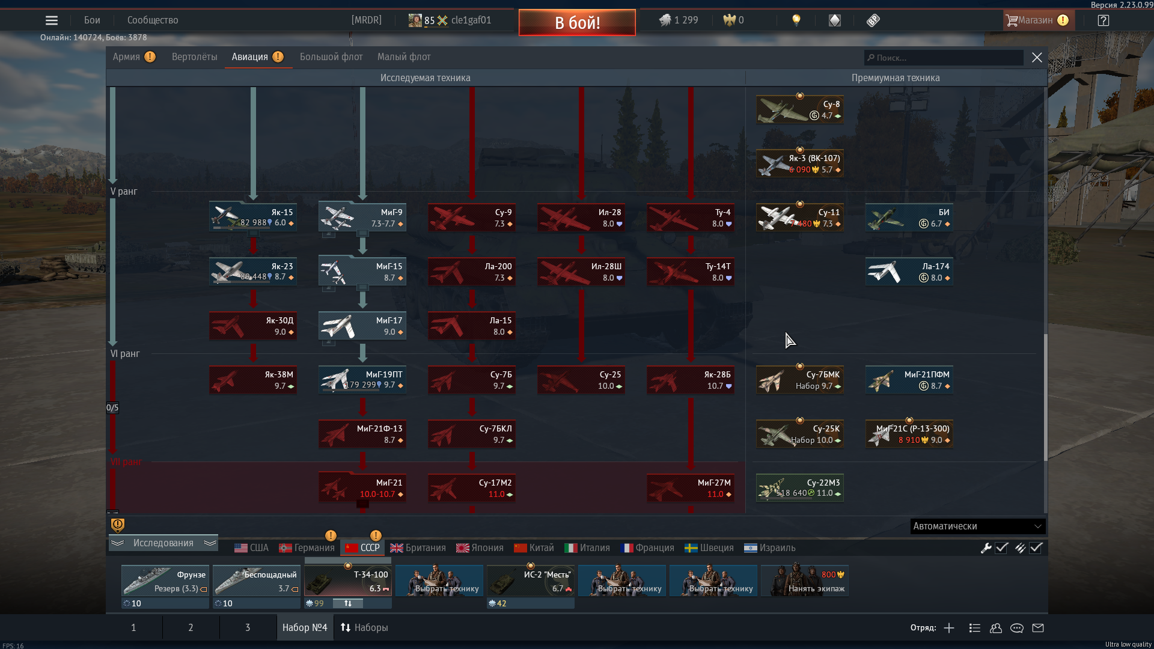Select the Израиль nation tab

(769, 548)
